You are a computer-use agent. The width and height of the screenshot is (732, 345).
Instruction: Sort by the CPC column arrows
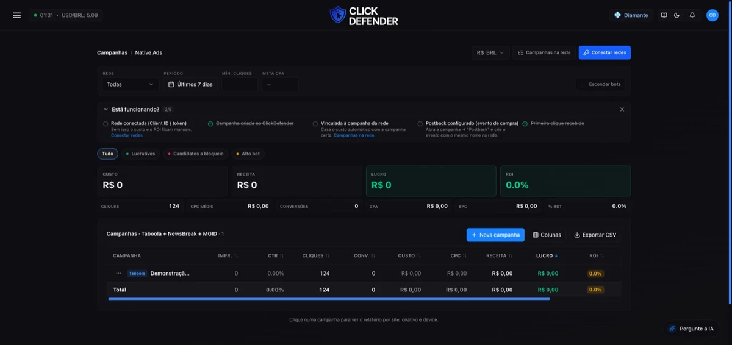pos(465,256)
